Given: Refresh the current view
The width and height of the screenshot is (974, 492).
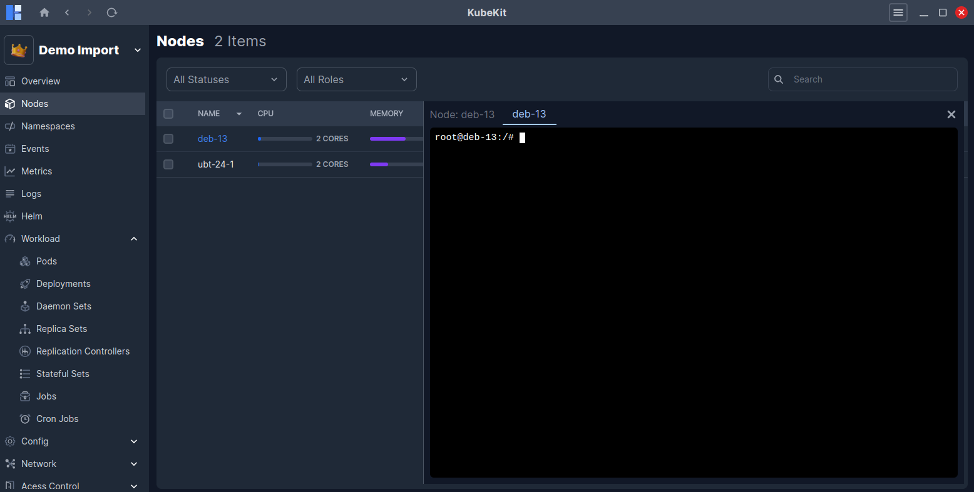Looking at the screenshot, I should click(111, 13).
